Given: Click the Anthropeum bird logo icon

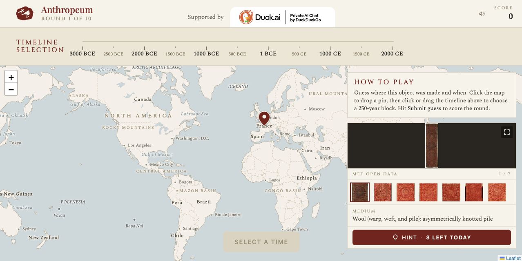Looking at the screenshot, I should pyautogui.click(x=25, y=13).
